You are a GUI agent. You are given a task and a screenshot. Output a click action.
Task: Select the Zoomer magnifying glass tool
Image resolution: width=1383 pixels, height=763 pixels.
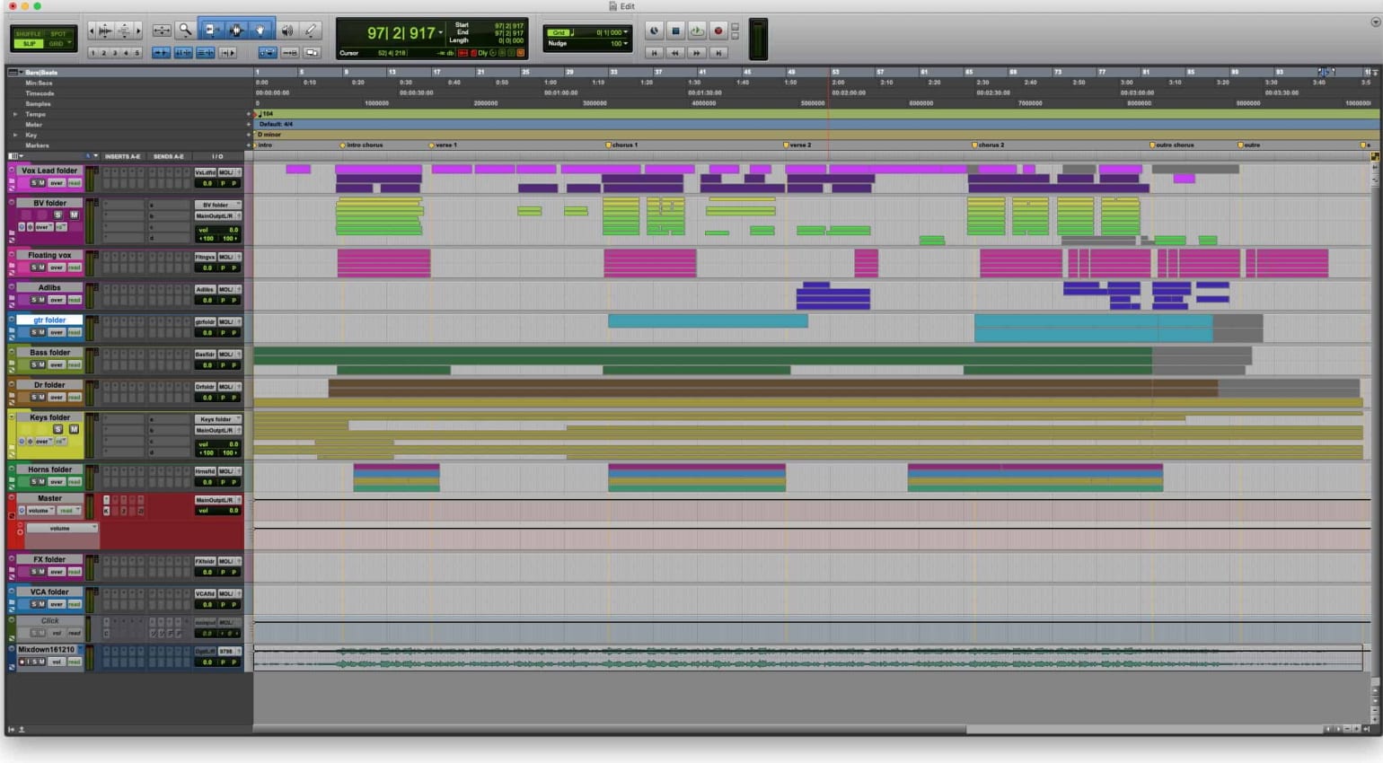click(185, 31)
